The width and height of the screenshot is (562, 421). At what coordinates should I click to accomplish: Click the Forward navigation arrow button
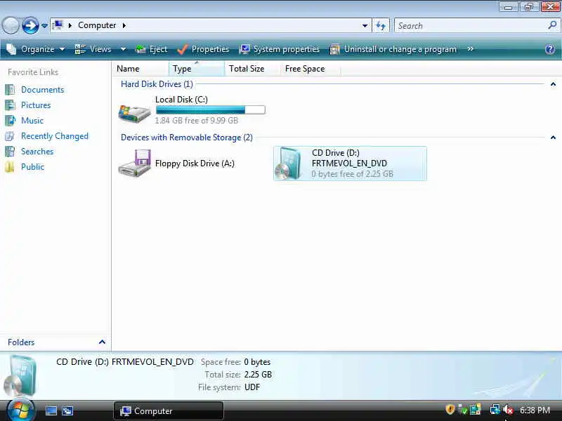(x=30, y=25)
